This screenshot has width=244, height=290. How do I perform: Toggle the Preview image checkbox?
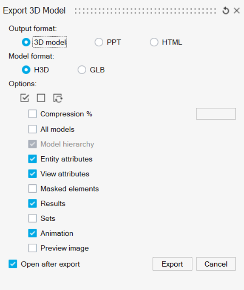point(32,248)
